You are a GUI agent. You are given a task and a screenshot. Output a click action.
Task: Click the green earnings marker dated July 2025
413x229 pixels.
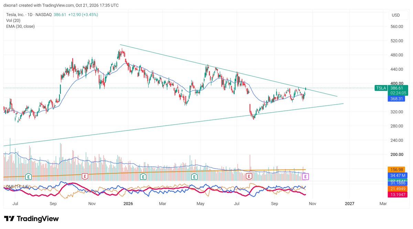coord(29,176)
